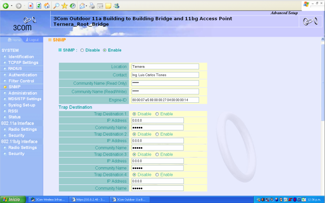
Task: Open the Mail button dropdown arrow
Action: coord(86,6)
